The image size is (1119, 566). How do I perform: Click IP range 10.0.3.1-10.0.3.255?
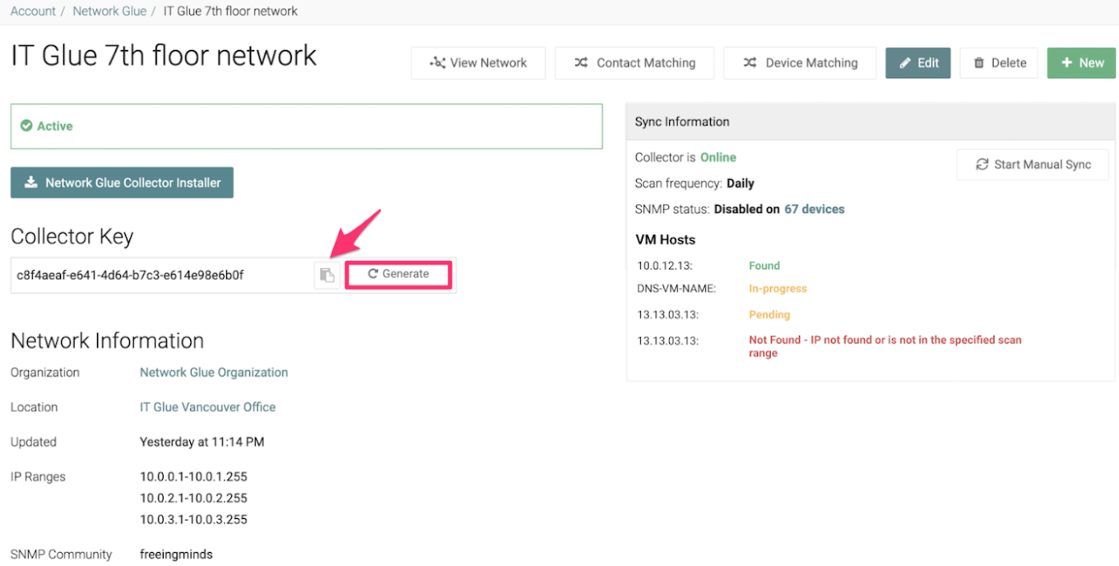193,519
